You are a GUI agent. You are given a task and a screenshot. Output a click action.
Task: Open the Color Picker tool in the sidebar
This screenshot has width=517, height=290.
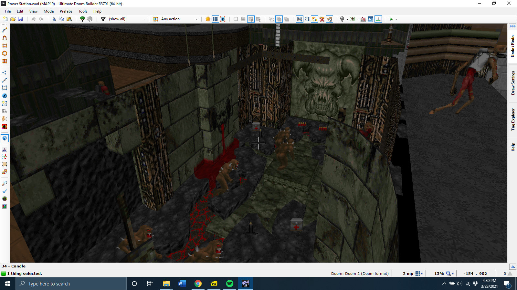[x=5, y=207]
